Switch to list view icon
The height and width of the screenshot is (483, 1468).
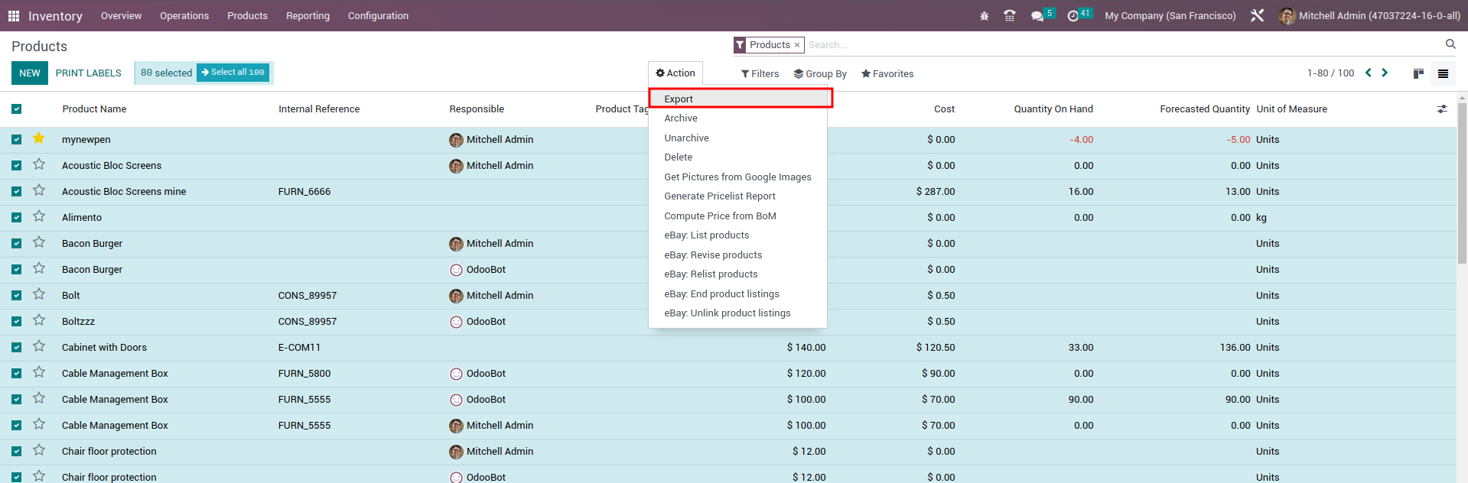[x=1443, y=73]
